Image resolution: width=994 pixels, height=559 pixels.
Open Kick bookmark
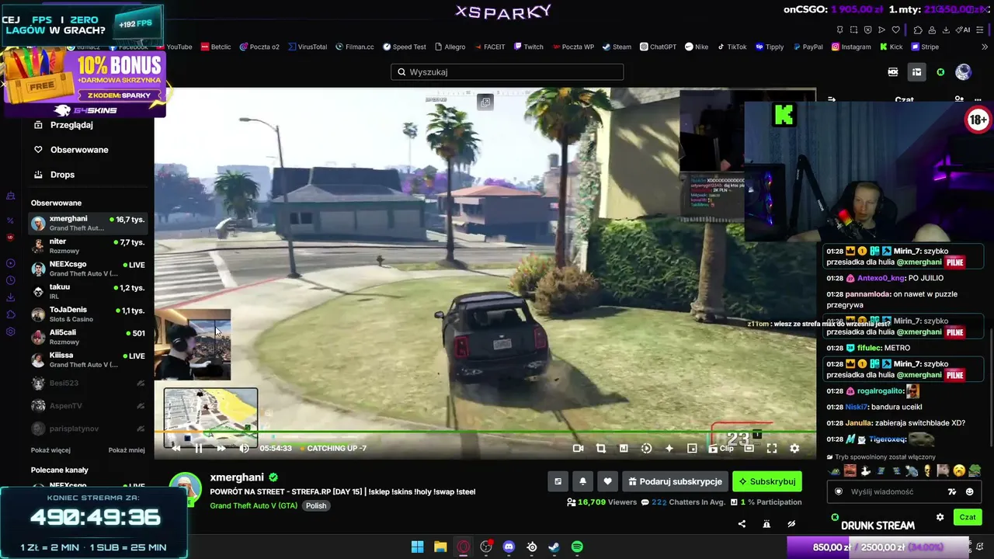891,47
